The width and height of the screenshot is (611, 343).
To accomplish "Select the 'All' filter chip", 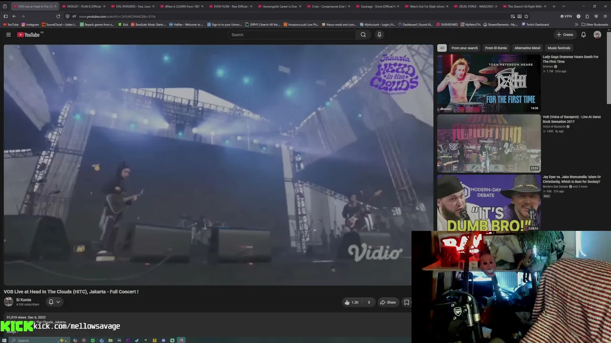I will [442, 48].
